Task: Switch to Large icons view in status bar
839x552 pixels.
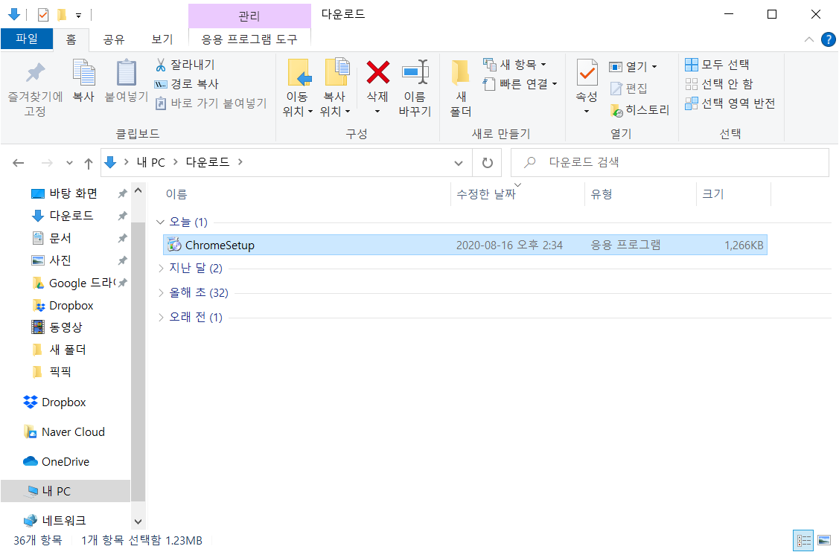Action: 824,540
